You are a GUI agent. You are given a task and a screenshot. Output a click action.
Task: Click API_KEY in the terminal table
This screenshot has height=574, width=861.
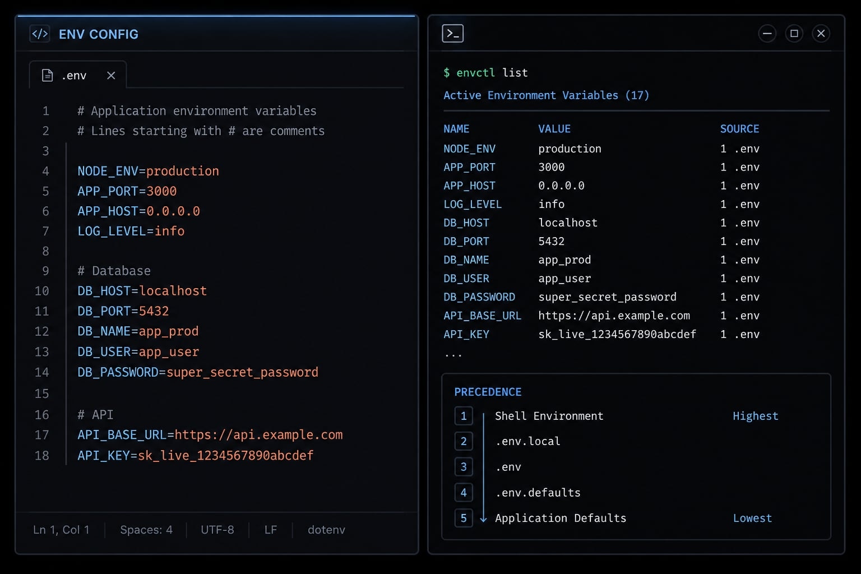(466, 335)
